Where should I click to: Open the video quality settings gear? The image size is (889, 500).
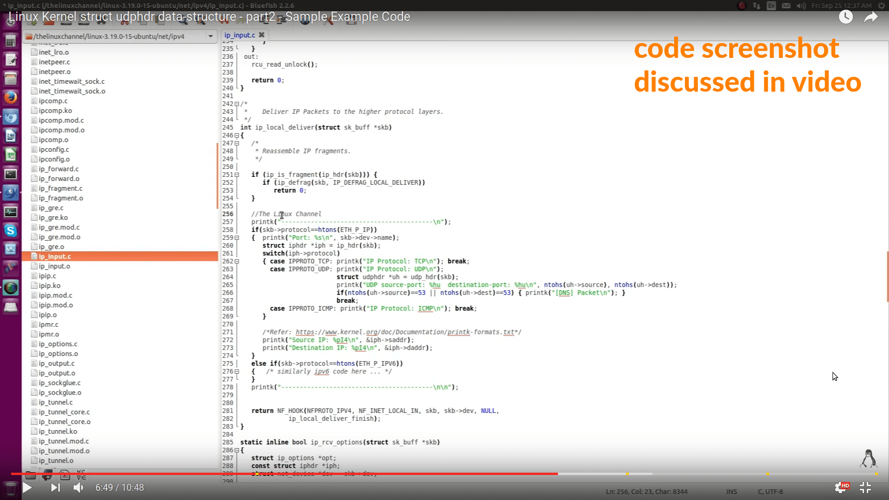[x=841, y=487]
